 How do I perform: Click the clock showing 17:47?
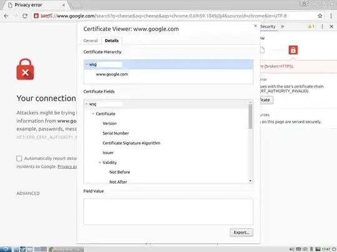pos(326,250)
